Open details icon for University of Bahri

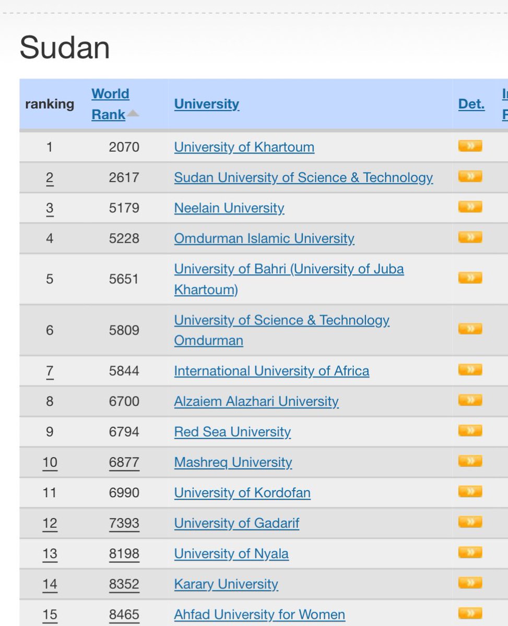pos(470,278)
